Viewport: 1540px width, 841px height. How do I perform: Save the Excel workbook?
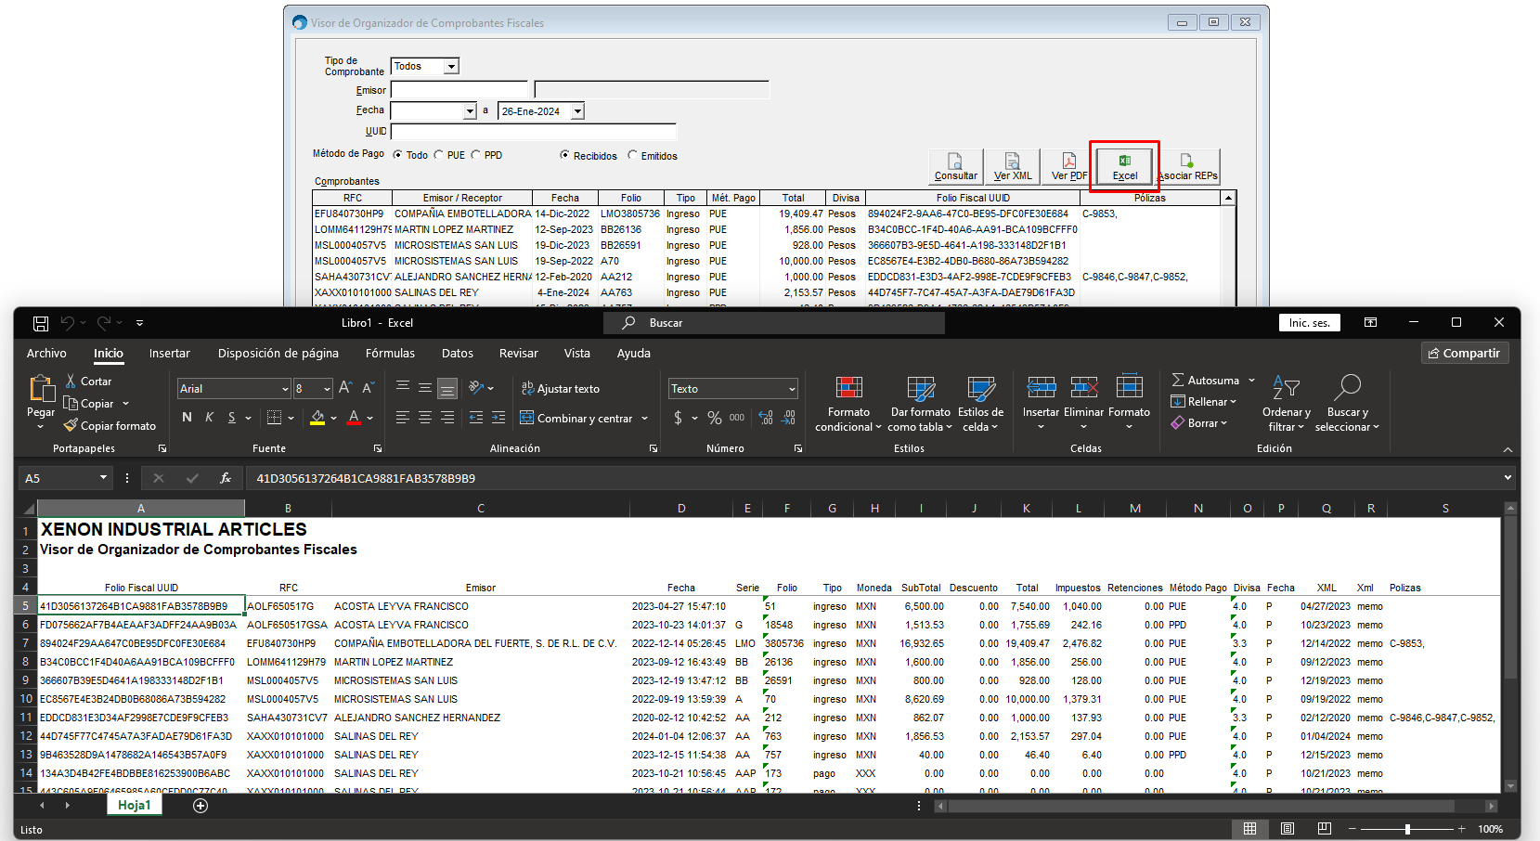pyautogui.click(x=41, y=323)
